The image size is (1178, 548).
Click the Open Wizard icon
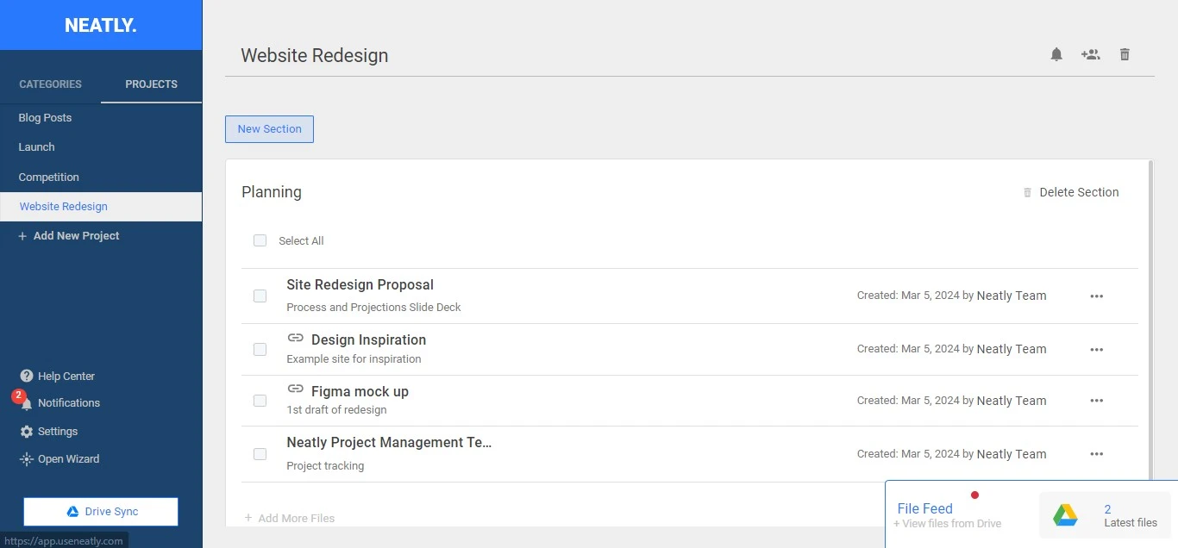(27, 459)
